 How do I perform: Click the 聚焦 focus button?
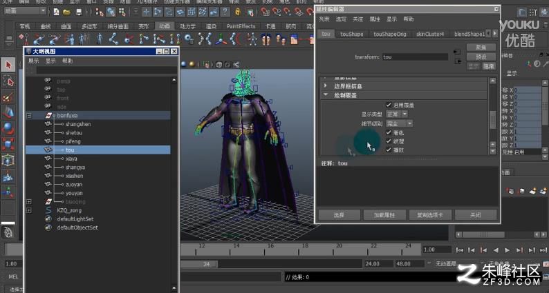click(481, 47)
